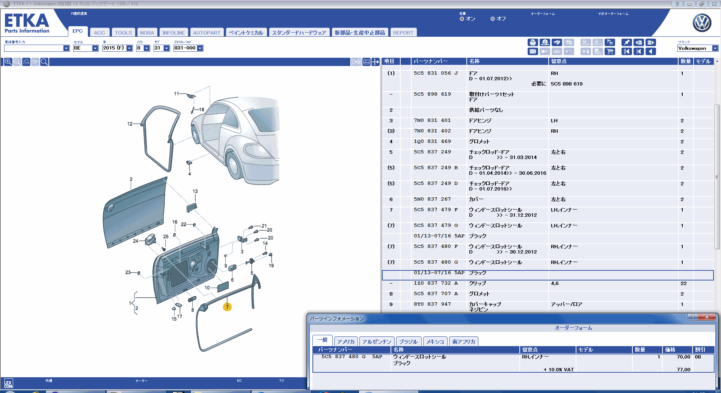Viewport: 721px width, 393px height.
Task: Zoom out of the illustration
Action: (17, 62)
